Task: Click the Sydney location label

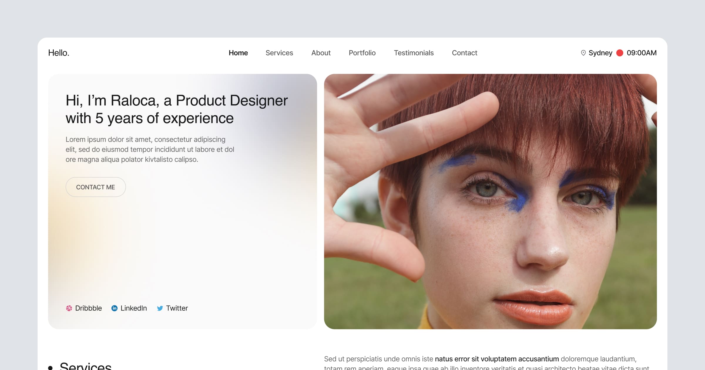Action: [600, 53]
